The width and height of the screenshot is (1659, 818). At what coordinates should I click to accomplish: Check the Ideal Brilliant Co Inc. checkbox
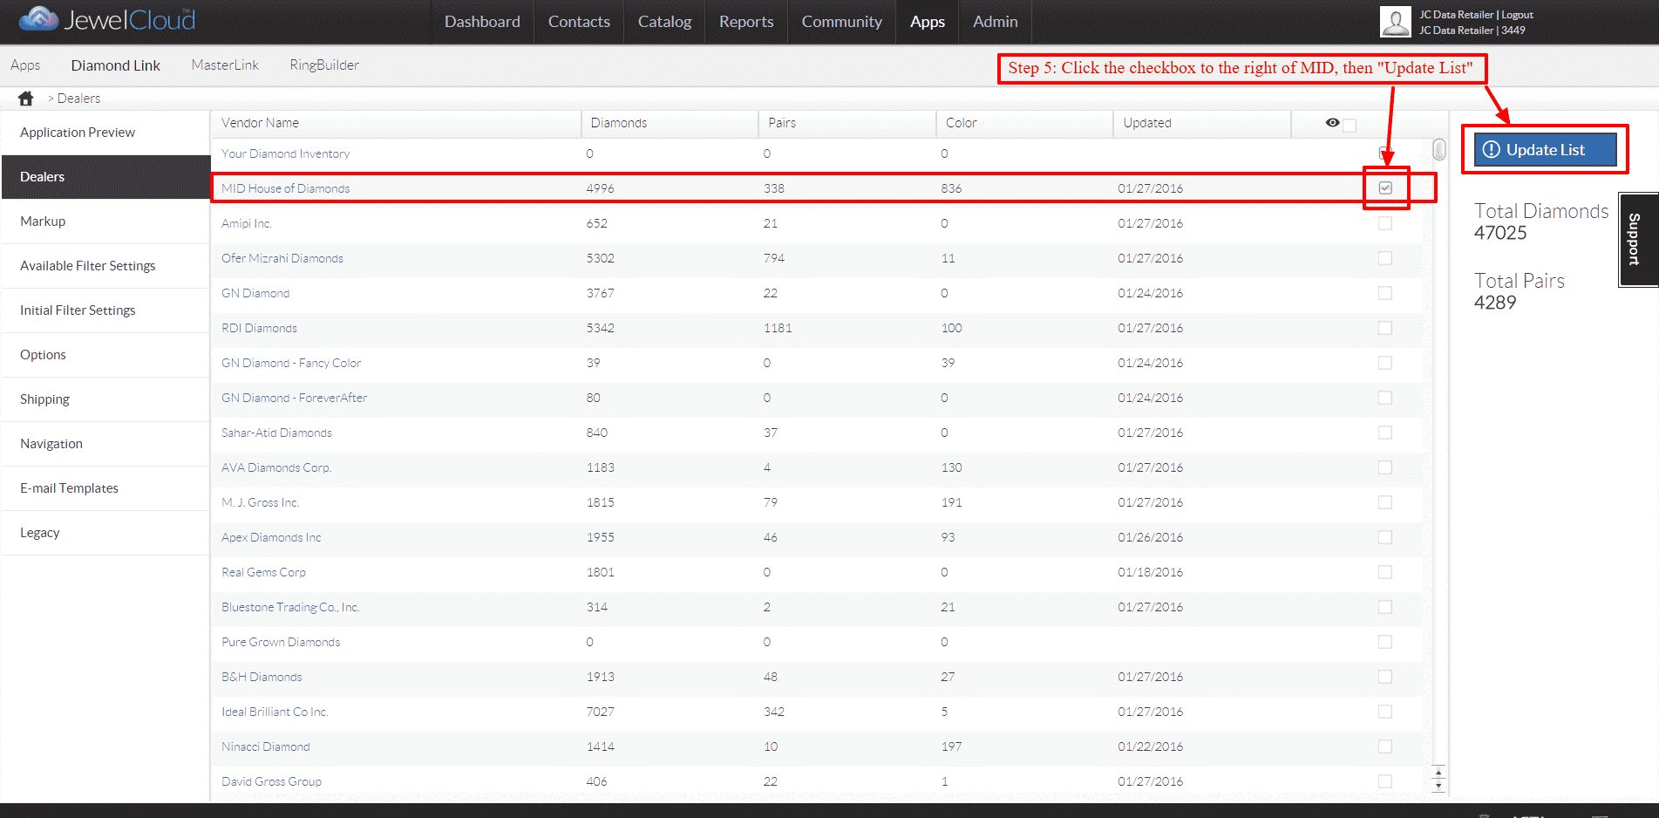click(1385, 712)
